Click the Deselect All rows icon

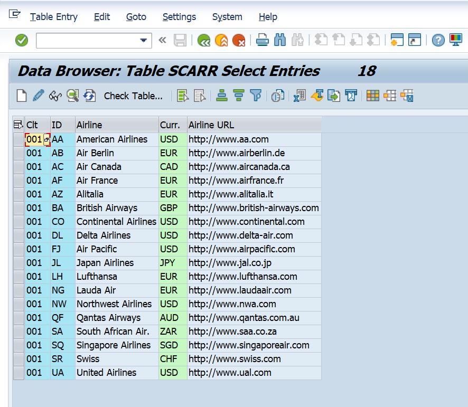200,96
